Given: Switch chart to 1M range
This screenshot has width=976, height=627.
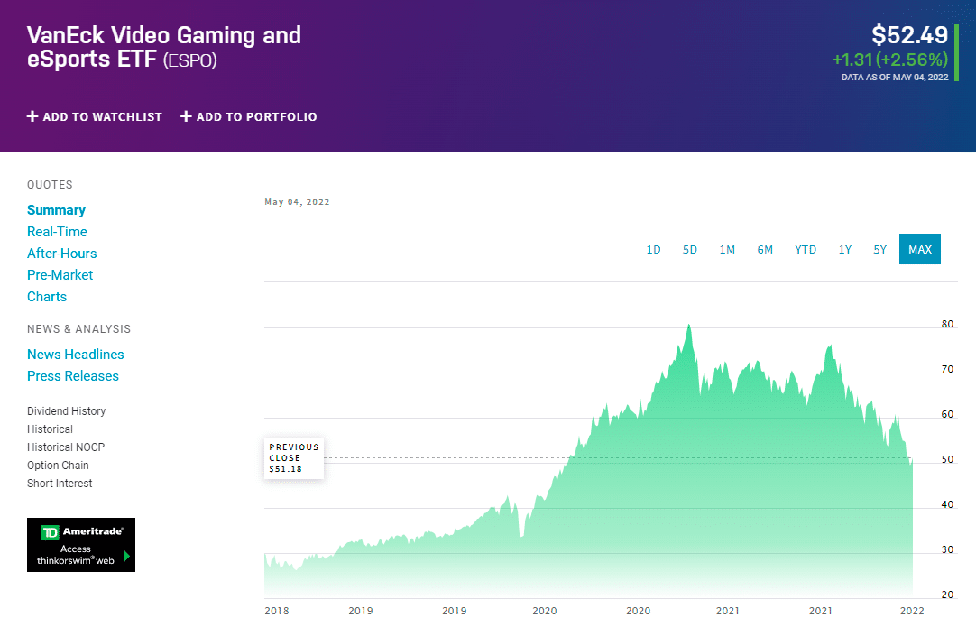Looking at the screenshot, I should [727, 250].
